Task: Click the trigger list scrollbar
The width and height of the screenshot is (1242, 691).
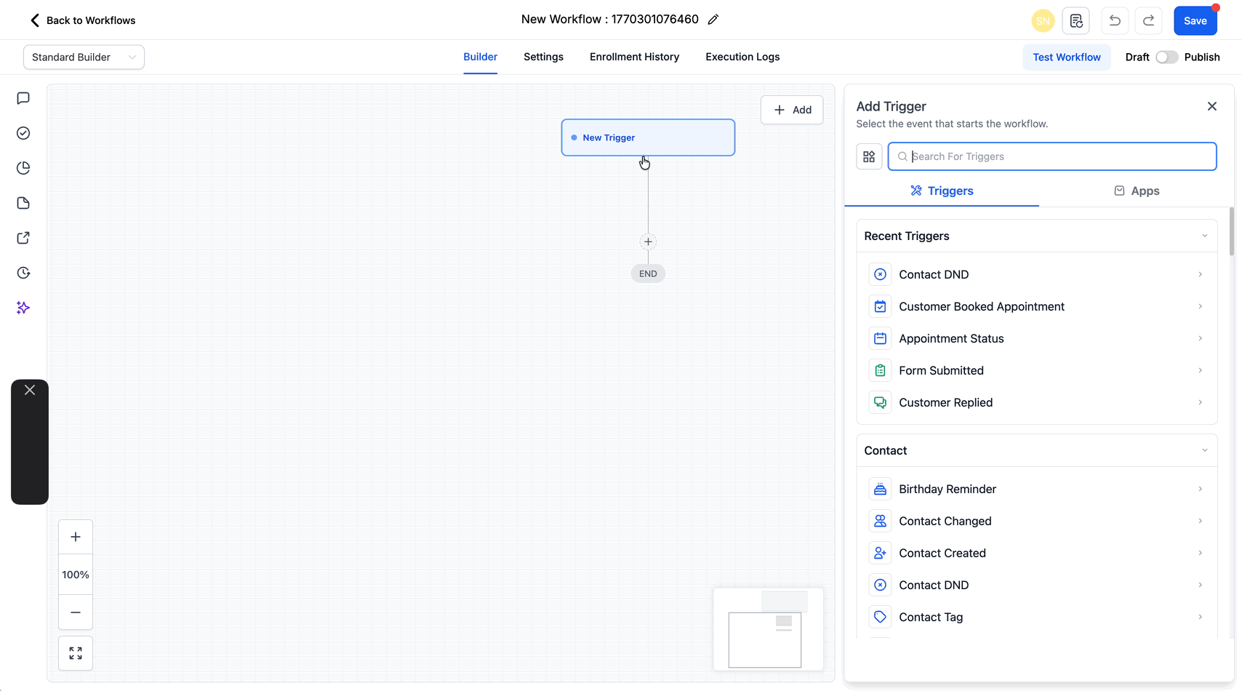Action: pyautogui.click(x=1231, y=231)
